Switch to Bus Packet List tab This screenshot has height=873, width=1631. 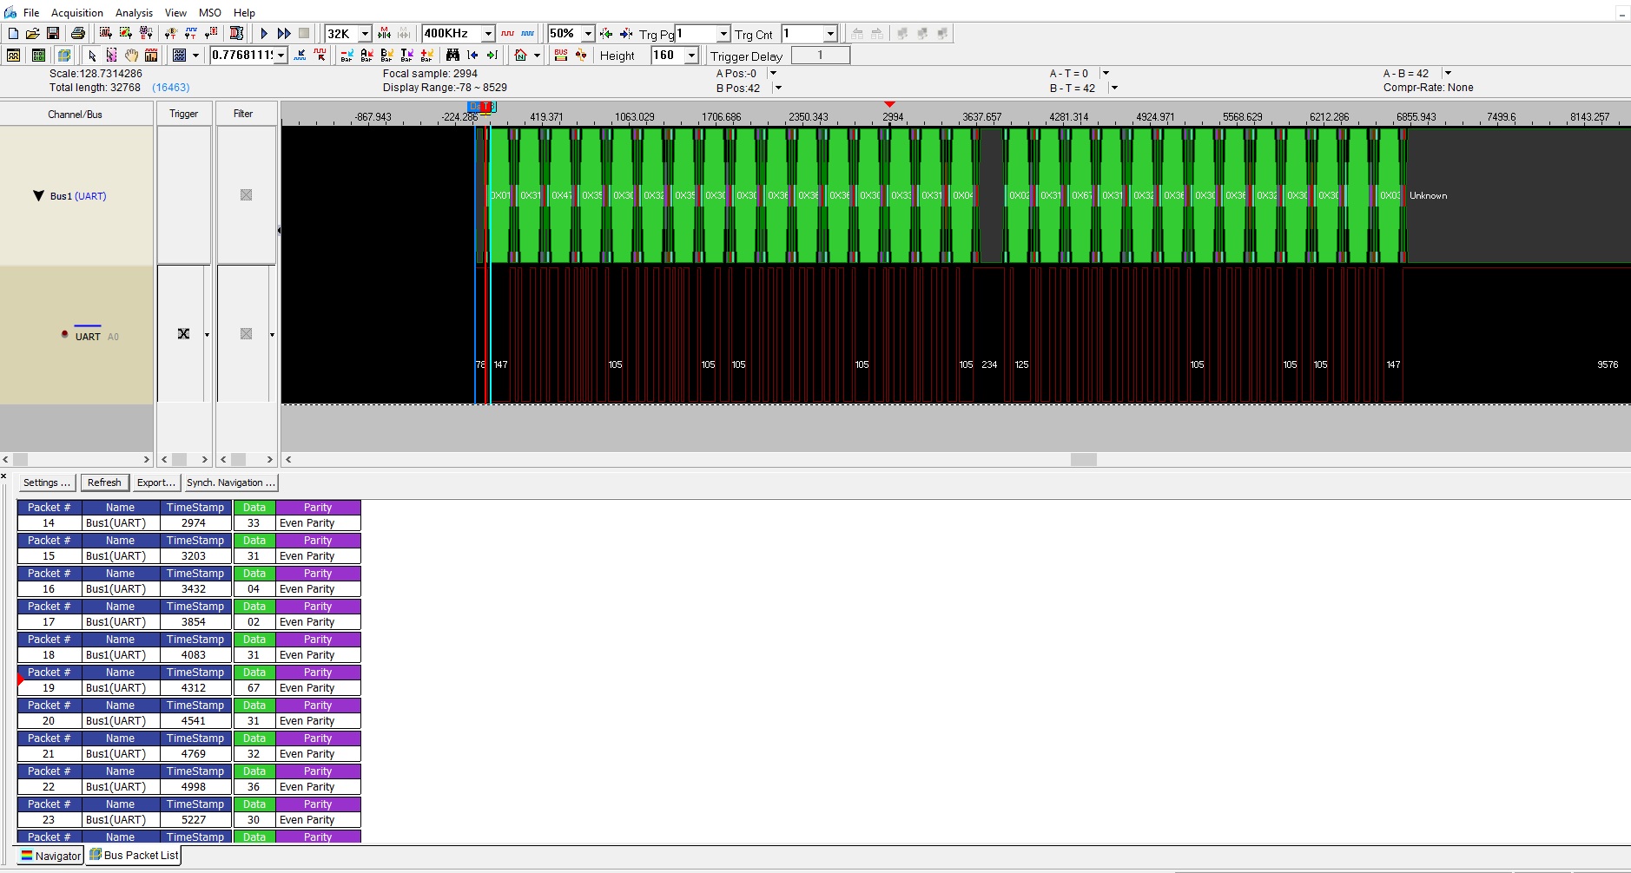134,856
